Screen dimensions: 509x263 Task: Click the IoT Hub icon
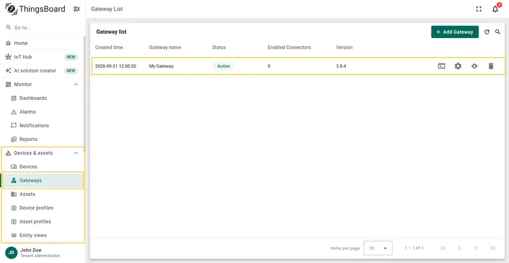tap(8, 57)
